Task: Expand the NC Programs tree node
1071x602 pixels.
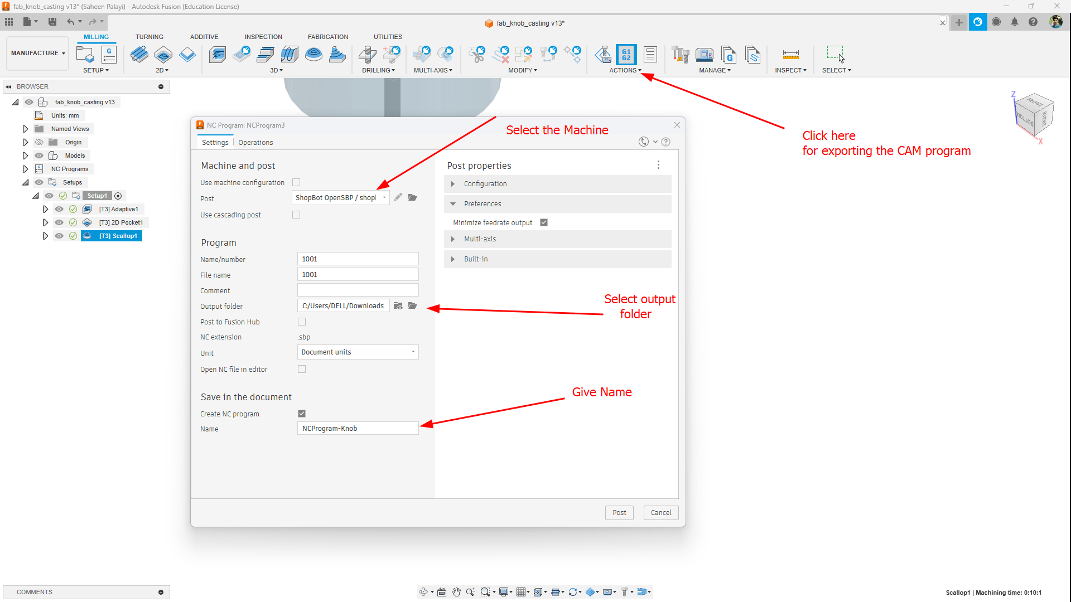Action: tap(25, 169)
